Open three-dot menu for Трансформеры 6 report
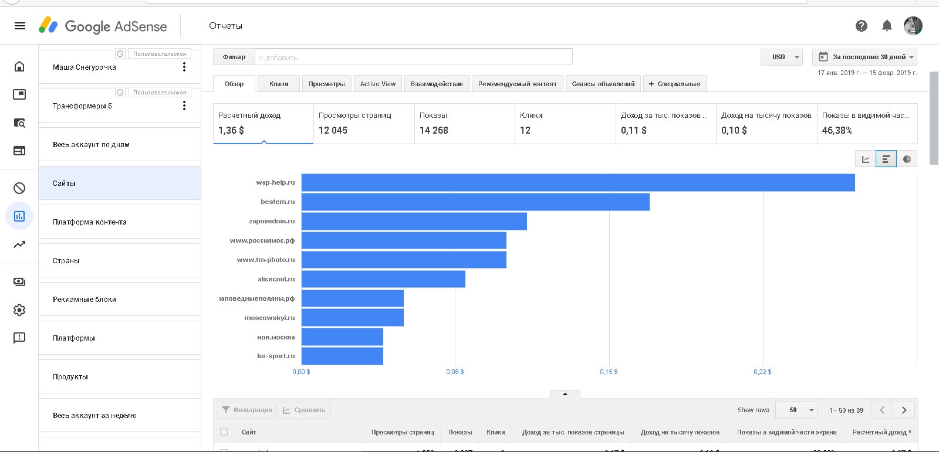 (x=184, y=106)
